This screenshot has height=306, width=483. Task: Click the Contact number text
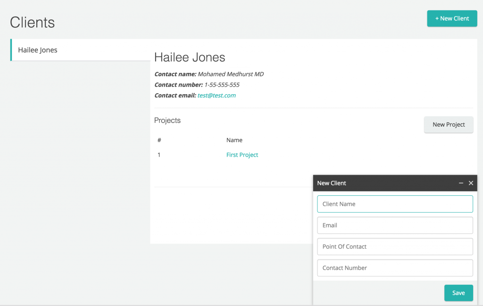pos(179,85)
